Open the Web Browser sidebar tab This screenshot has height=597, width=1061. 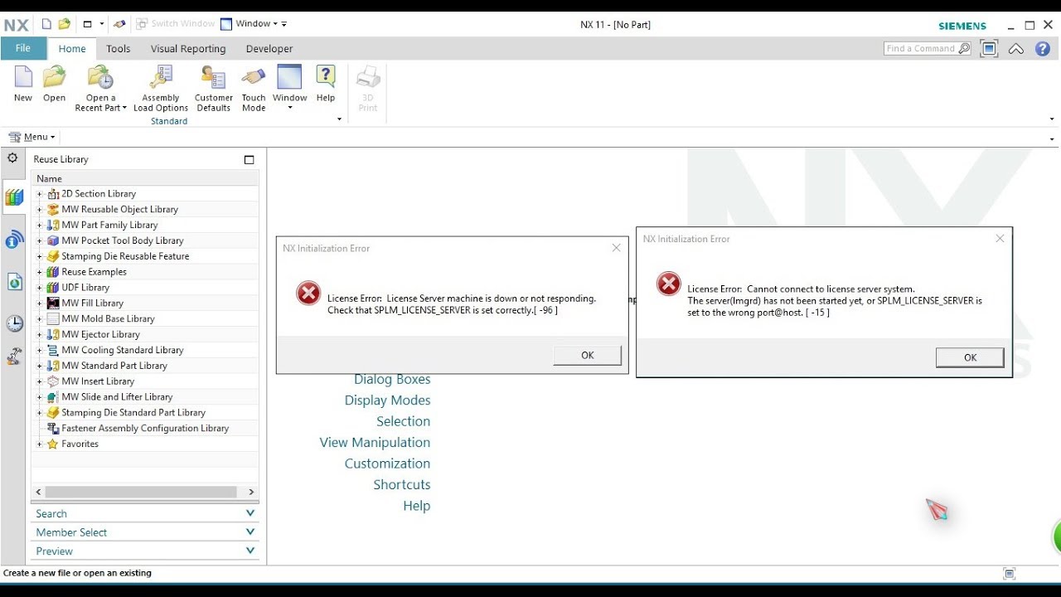[14, 282]
